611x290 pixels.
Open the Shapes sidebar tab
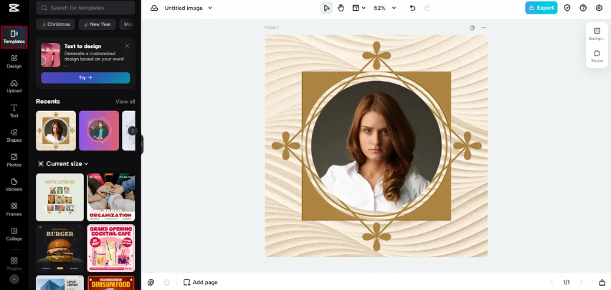[14, 135]
